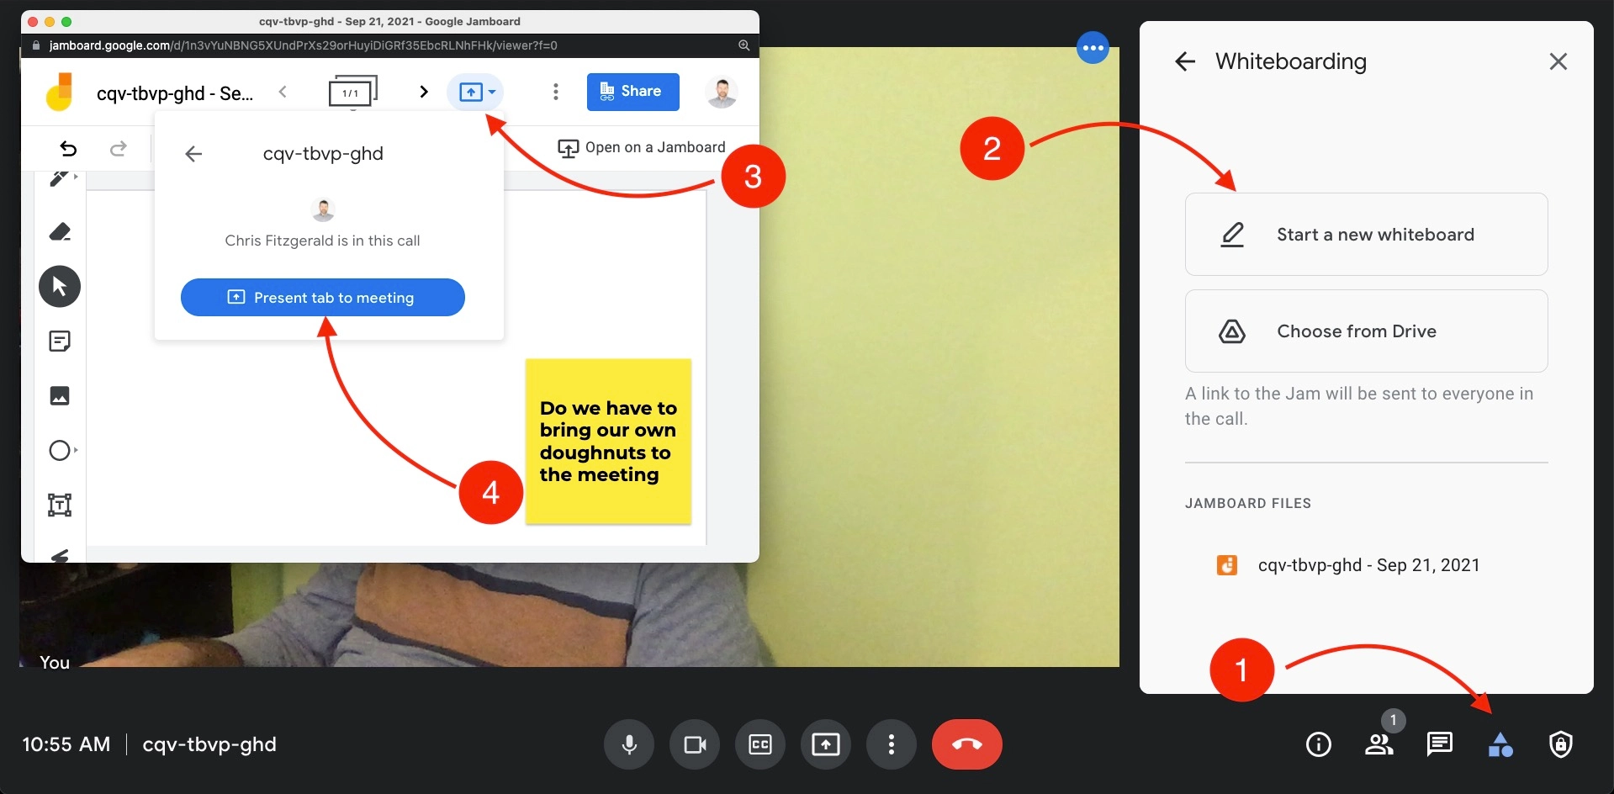Choose the Select arrow tool

click(60, 287)
